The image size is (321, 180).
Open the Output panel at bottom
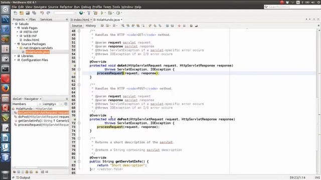[x=23, y=177]
